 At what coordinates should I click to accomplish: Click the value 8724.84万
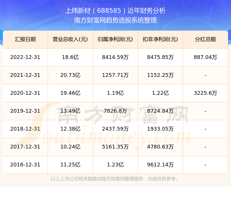pyautogui.click(x=160, y=111)
